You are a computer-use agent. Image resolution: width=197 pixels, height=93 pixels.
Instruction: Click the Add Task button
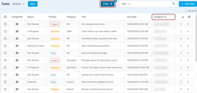[x=188, y=4]
